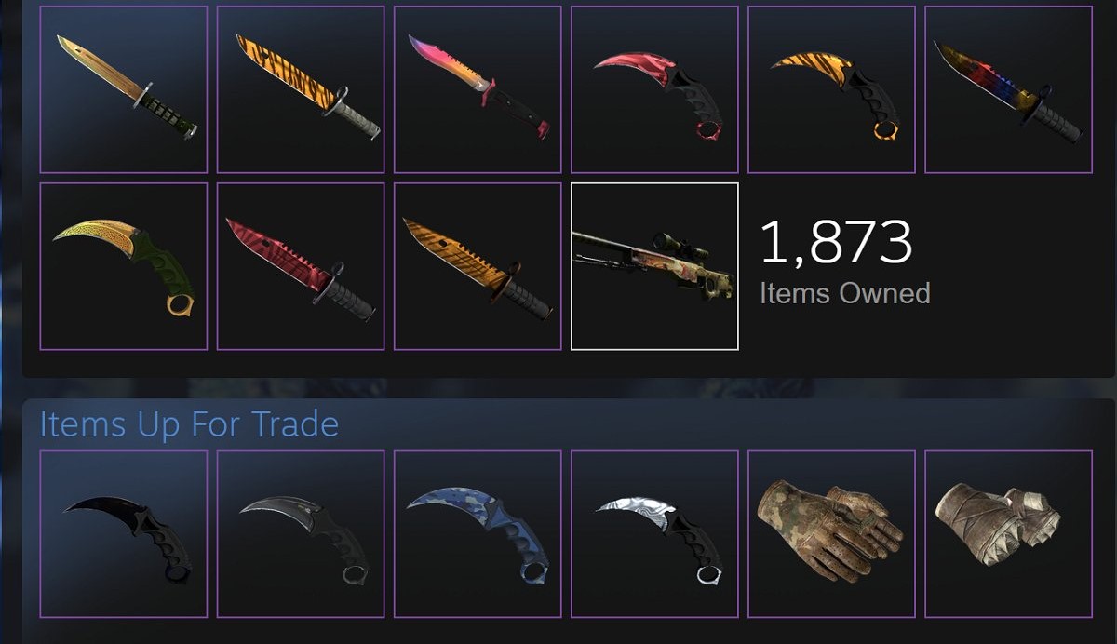Viewport: 1117px width, 644px height.
Task: Select the dark purple karambit for trade
Action: pyautogui.click(x=124, y=534)
